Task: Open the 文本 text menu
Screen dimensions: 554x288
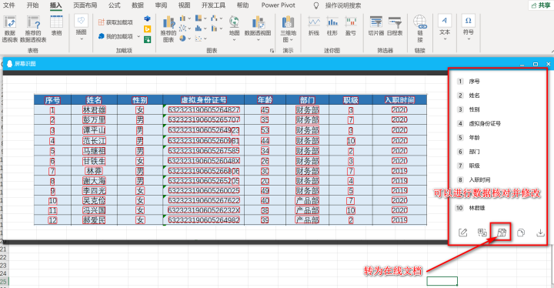Action: pos(445,27)
